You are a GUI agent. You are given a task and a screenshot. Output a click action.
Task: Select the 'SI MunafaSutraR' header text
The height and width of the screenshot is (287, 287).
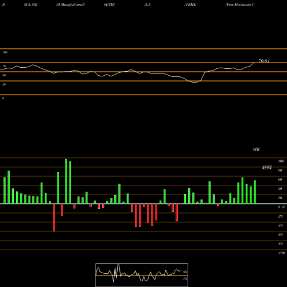[71, 5]
